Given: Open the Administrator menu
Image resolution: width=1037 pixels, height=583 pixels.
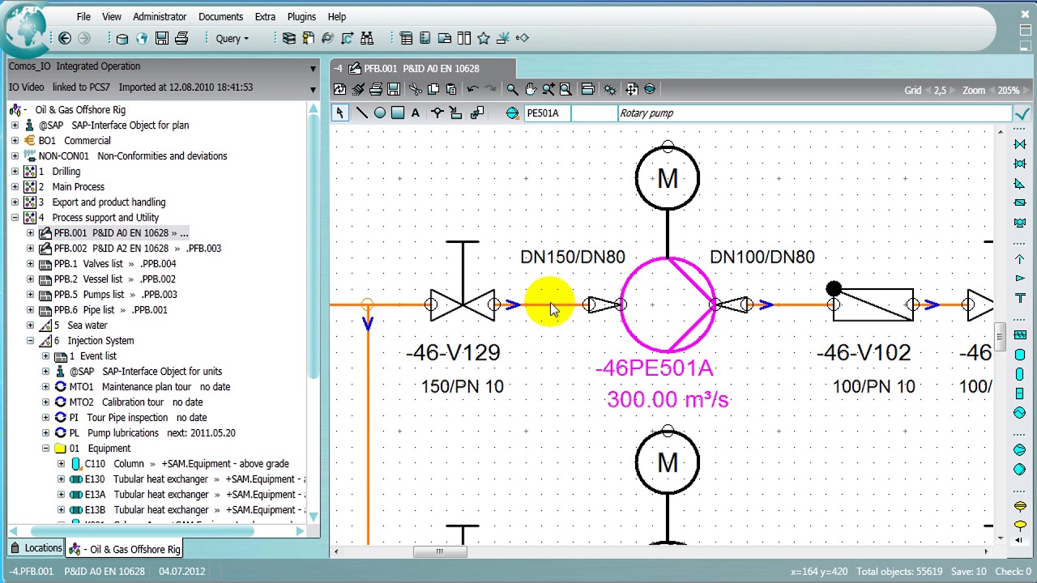Looking at the screenshot, I should [160, 16].
